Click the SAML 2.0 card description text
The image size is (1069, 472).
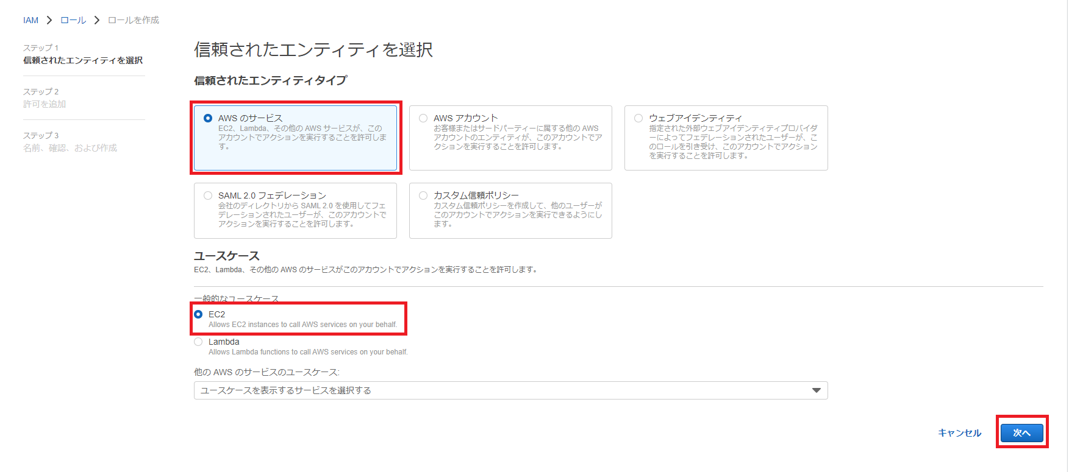302,215
